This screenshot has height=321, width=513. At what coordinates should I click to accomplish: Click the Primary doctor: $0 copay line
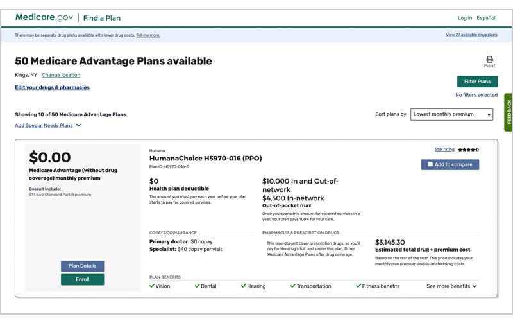(x=181, y=242)
